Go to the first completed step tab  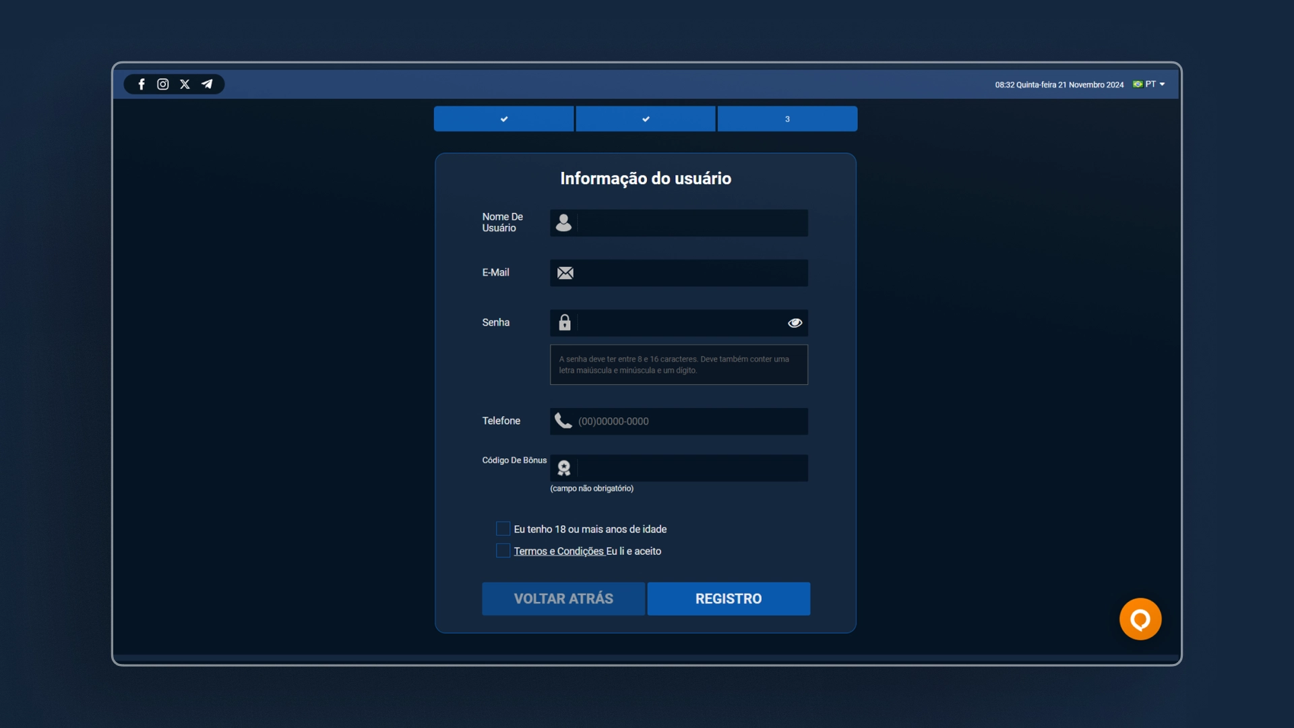(503, 119)
